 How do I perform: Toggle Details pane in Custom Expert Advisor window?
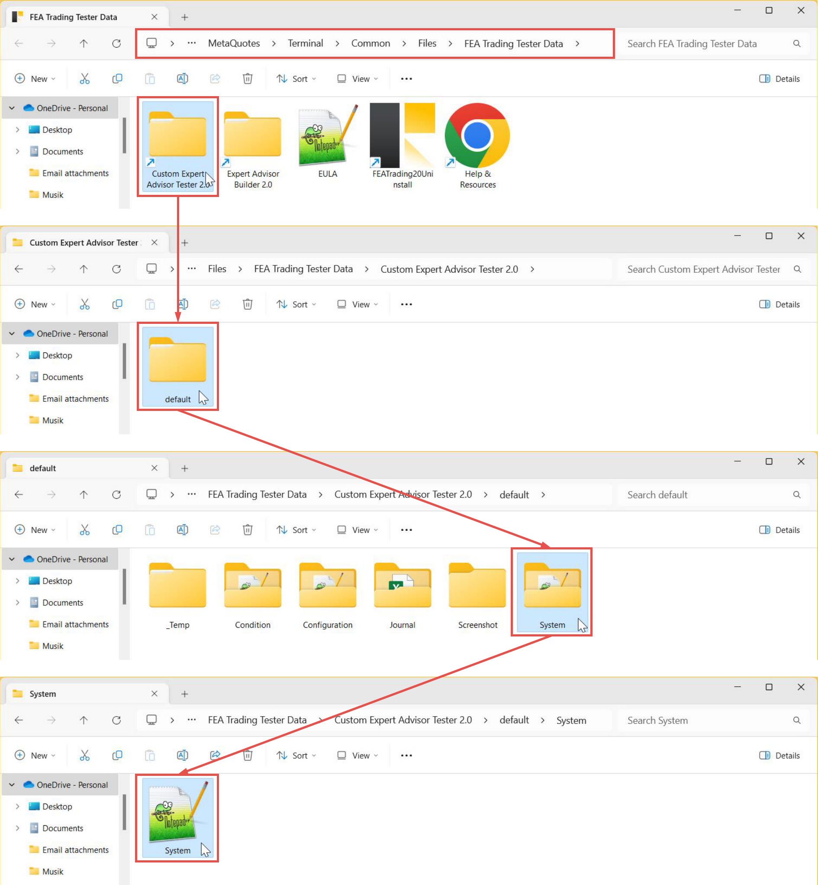(779, 304)
